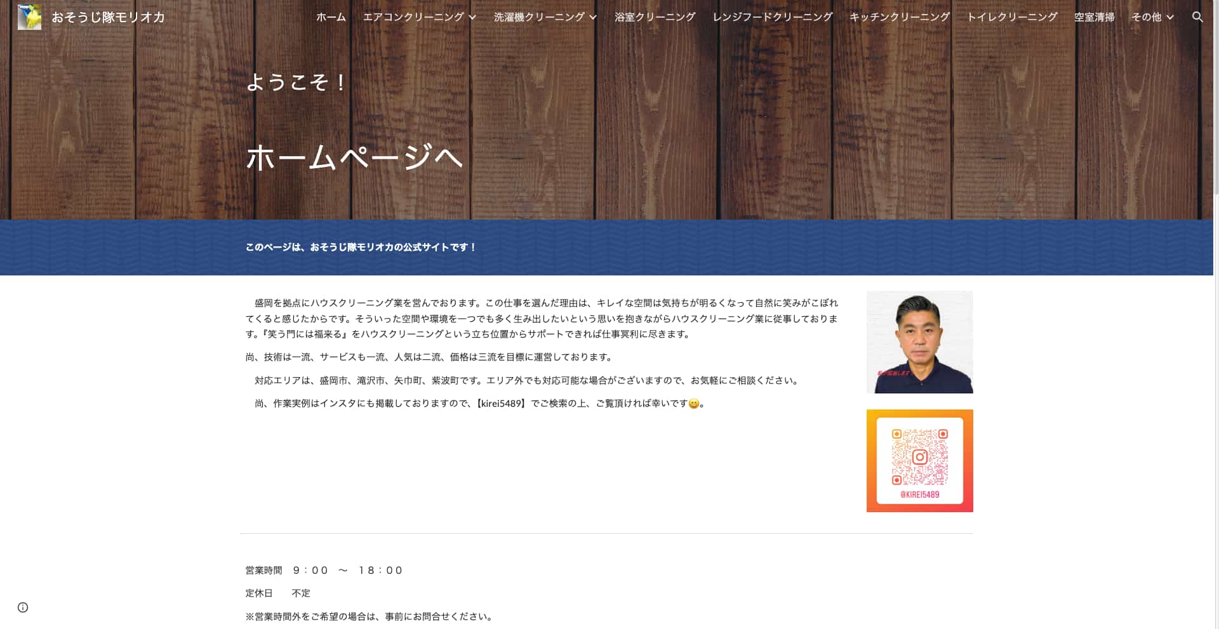
Task: Click the おそうじ隊モリオカ site title
Action: pyautogui.click(x=108, y=17)
